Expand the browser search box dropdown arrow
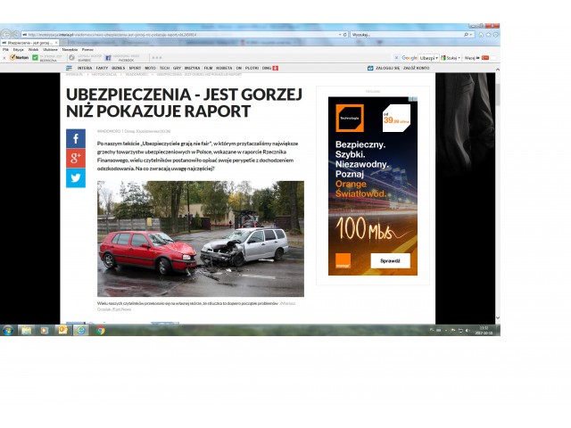This screenshot has width=571, height=428. (x=470, y=34)
